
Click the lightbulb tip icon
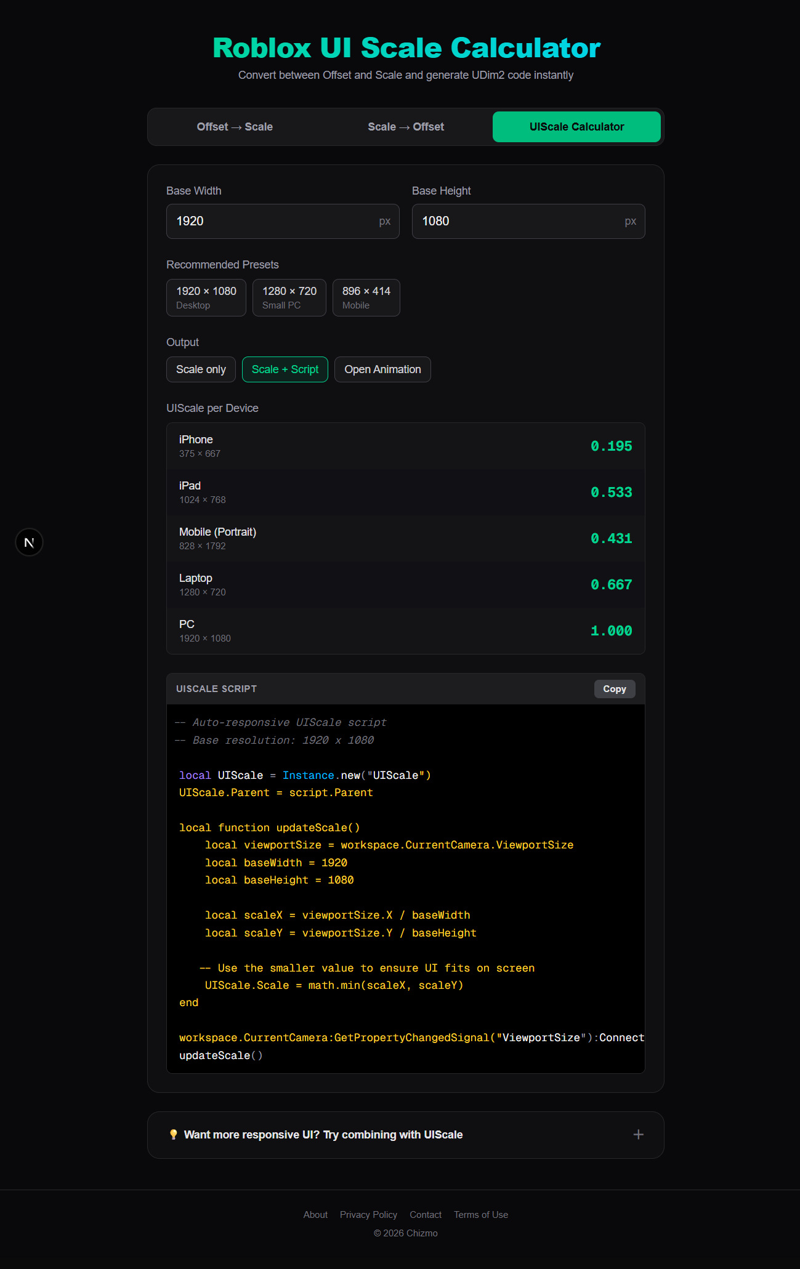pos(174,1135)
